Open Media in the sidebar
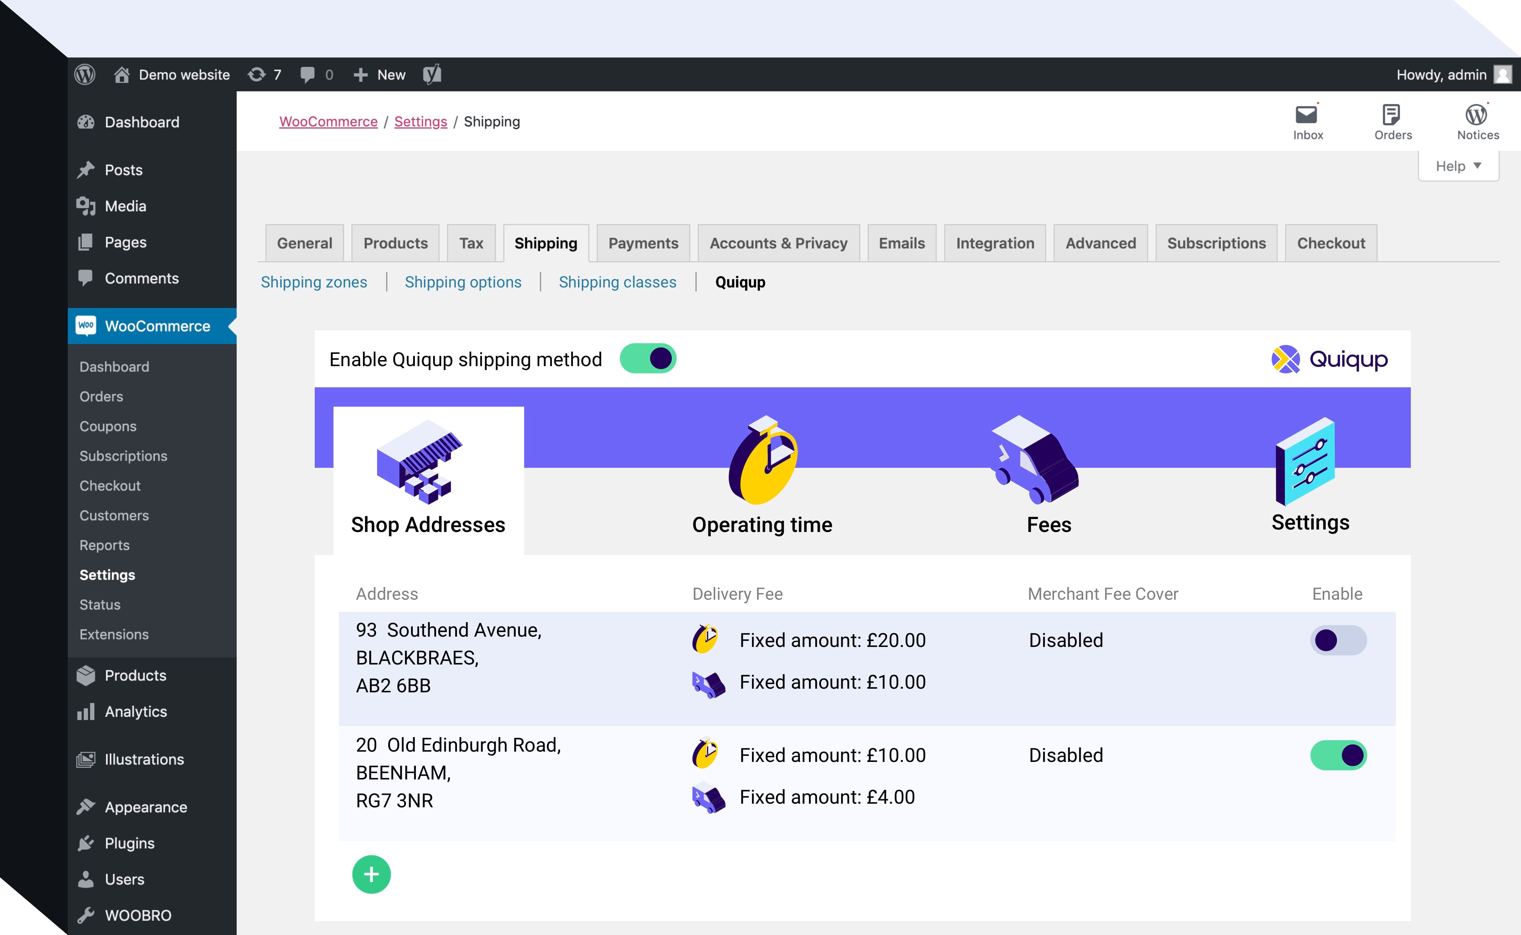Screen dimensions: 1521x935 (152, 206)
